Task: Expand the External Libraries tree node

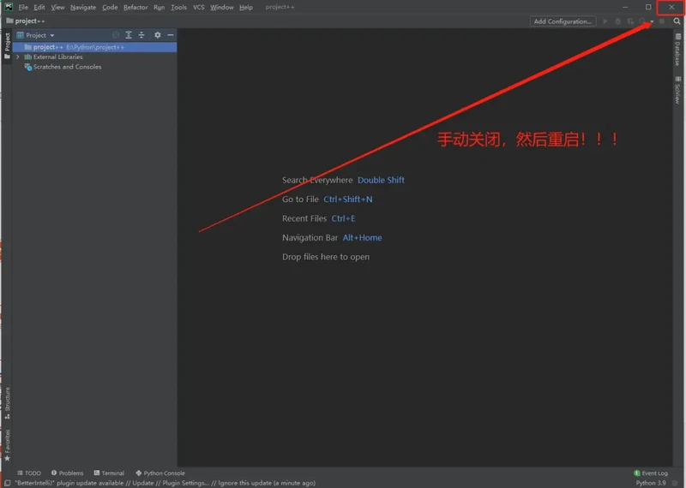Action: click(18, 57)
